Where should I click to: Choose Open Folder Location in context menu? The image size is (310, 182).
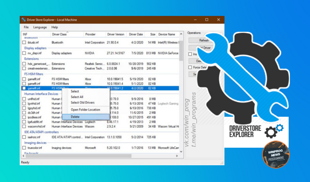coord(85,110)
